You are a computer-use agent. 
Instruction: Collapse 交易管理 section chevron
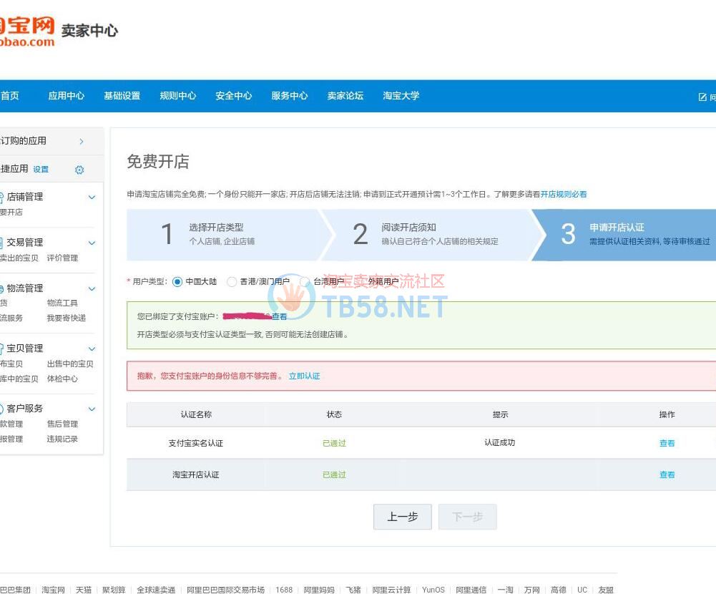(x=92, y=243)
